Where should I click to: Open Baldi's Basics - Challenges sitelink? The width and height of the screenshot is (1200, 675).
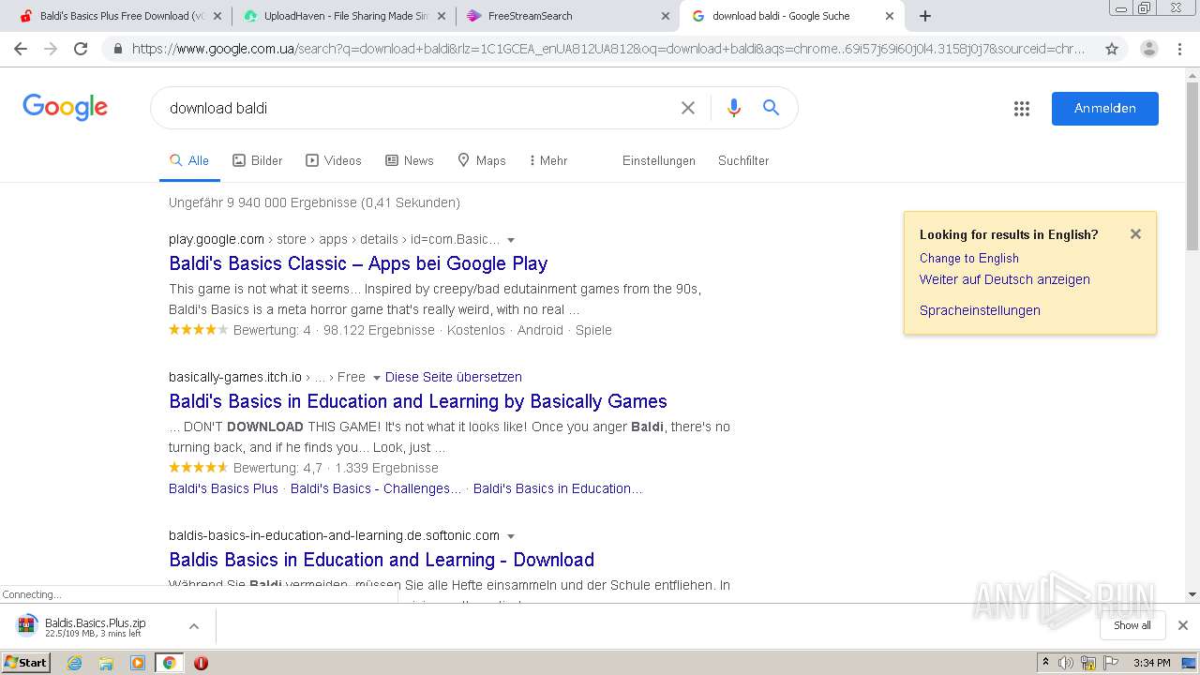coord(376,488)
